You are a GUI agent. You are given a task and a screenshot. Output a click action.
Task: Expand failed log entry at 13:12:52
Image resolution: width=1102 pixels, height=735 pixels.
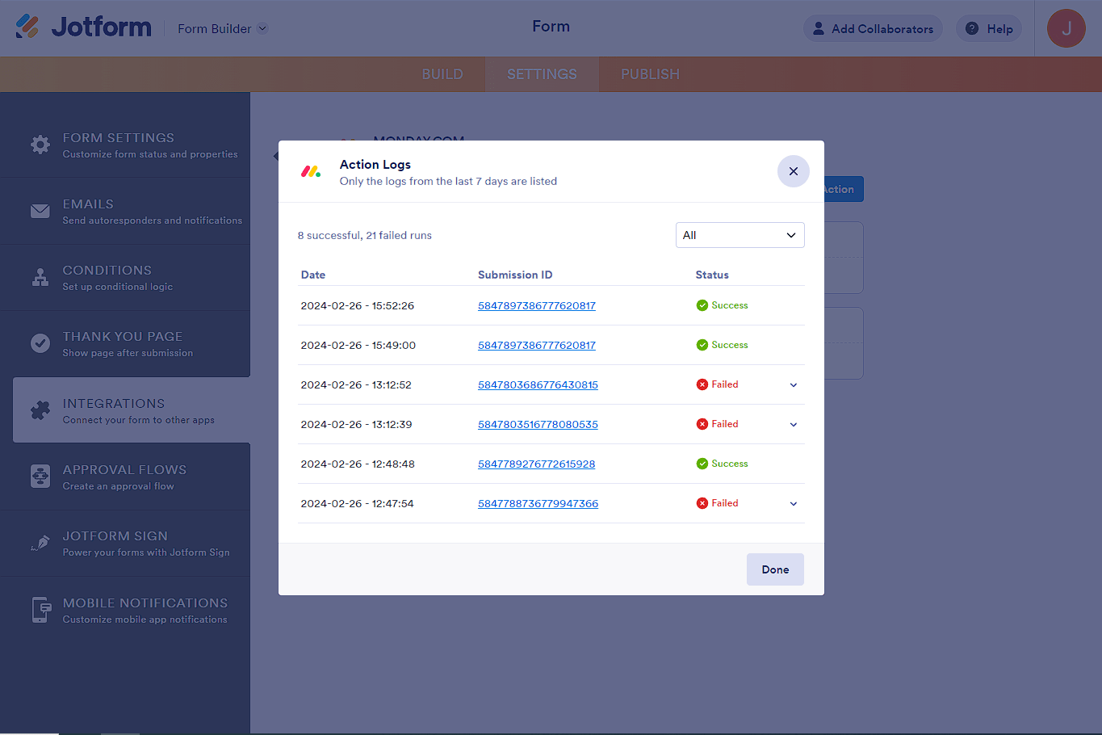[x=794, y=385]
